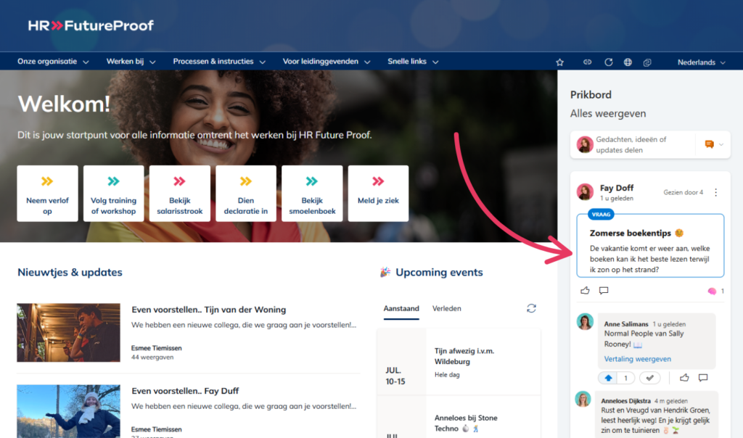Open article Even voorstellen.. Fay Duff
The height and width of the screenshot is (438, 743).
click(185, 391)
